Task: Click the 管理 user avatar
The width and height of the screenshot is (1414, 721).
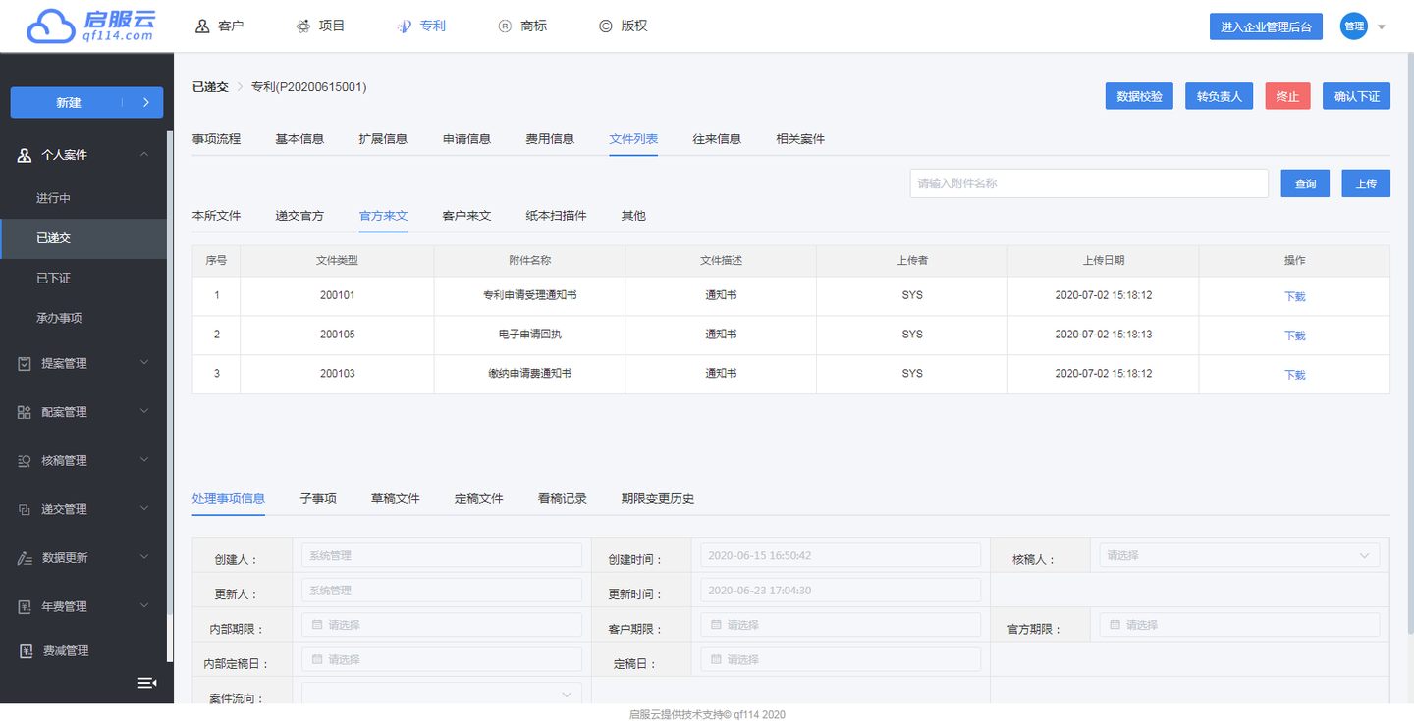Action: 1354,26
